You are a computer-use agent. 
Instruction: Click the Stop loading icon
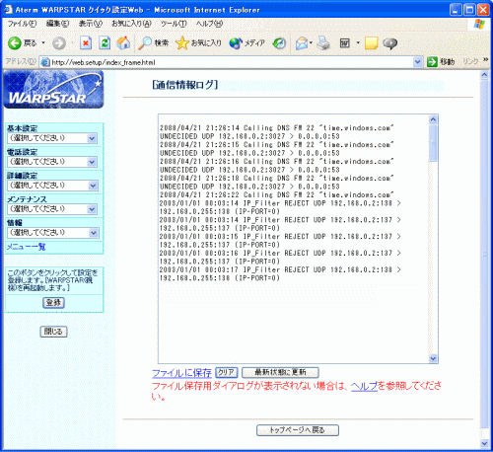pos(86,43)
